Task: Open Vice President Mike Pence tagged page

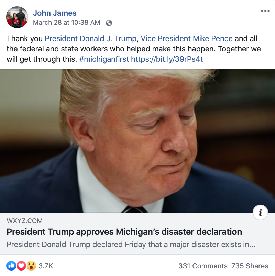Action: 187,38
